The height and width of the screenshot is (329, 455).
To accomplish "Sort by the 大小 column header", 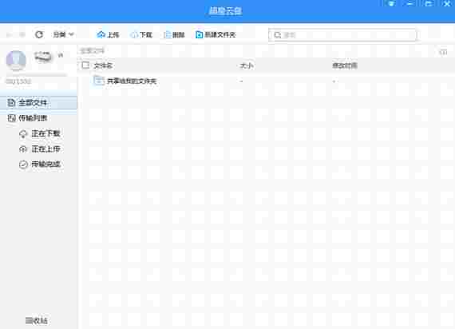I will tap(247, 65).
